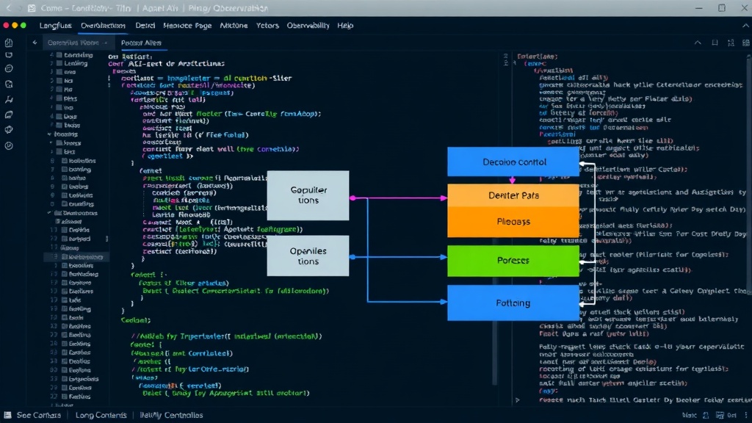752x423 pixels.
Task: Toggle the 'Snoers' subfolder chevron in the tree
Action: click(52, 143)
